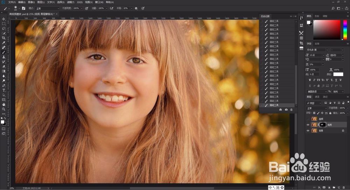Open the 滤镜(T) menu

click(71, 2)
